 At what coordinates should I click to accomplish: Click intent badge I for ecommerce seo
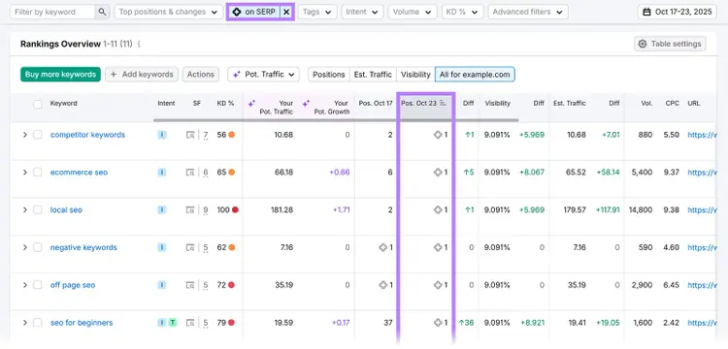click(x=161, y=173)
